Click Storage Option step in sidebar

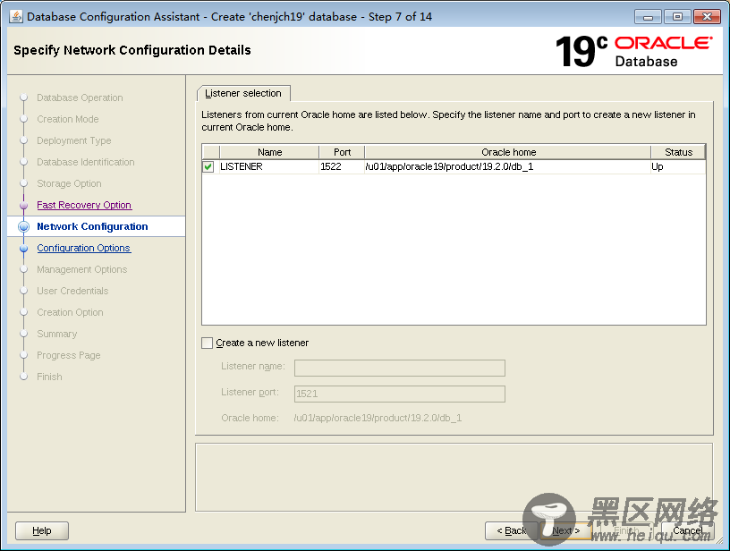tap(69, 183)
